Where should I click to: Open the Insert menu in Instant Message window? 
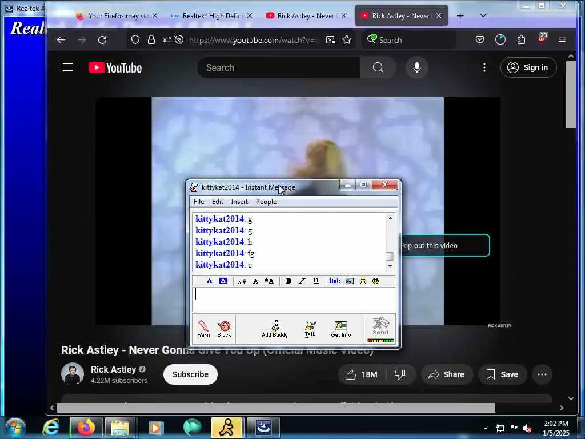(x=239, y=202)
